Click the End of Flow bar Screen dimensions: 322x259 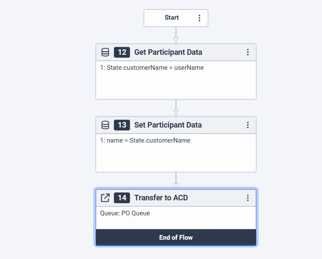[176, 237]
